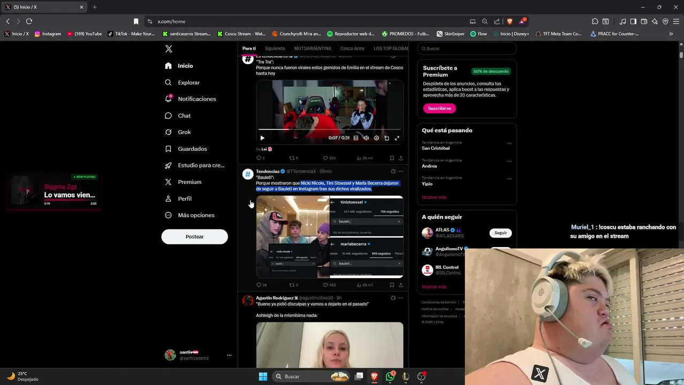Image resolution: width=684 pixels, height=385 pixels.
Task: Open Más opciones in sidebar
Action: (x=189, y=215)
